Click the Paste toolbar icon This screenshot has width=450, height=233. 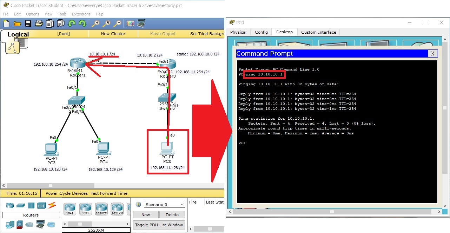click(x=60, y=24)
